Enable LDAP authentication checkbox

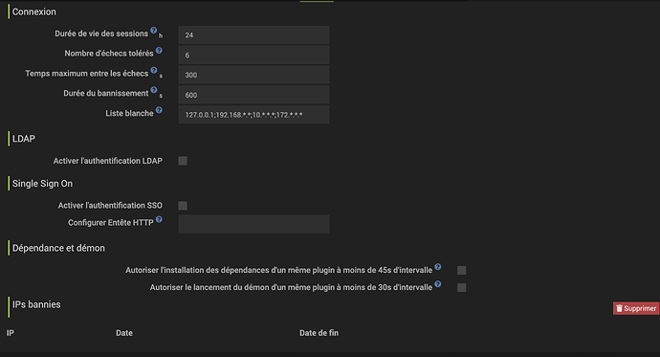[x=183, y=161]
